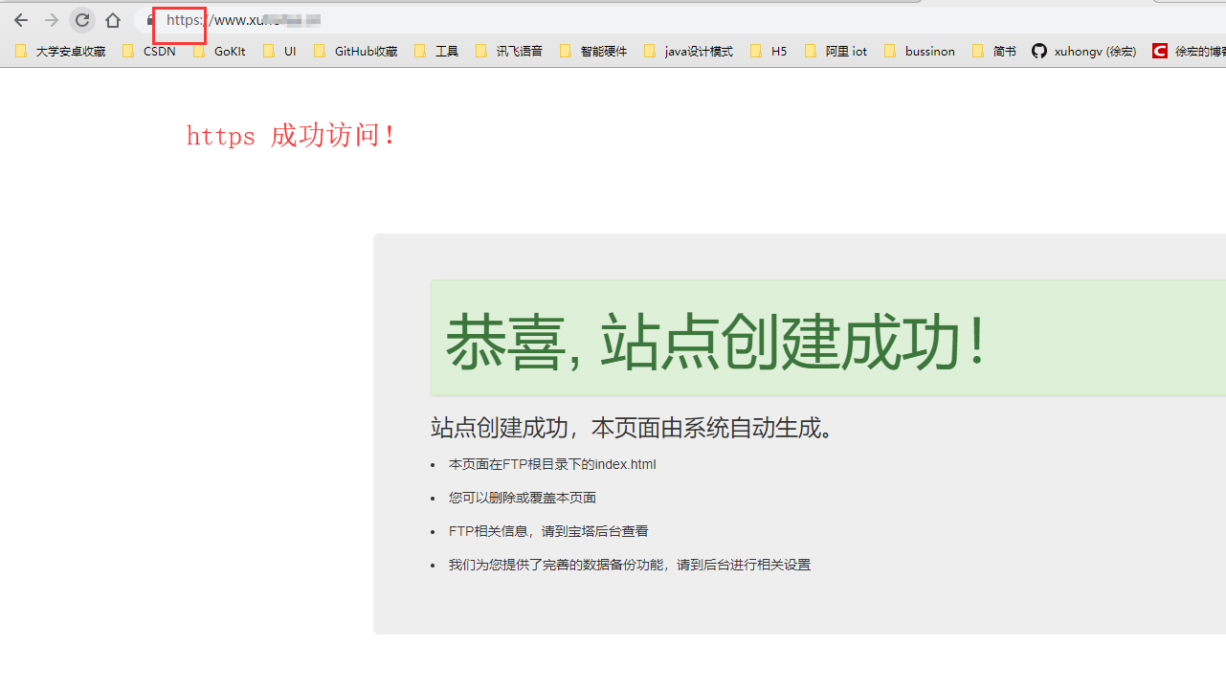Expand the java设计模式 bookmarks folder

688,52
